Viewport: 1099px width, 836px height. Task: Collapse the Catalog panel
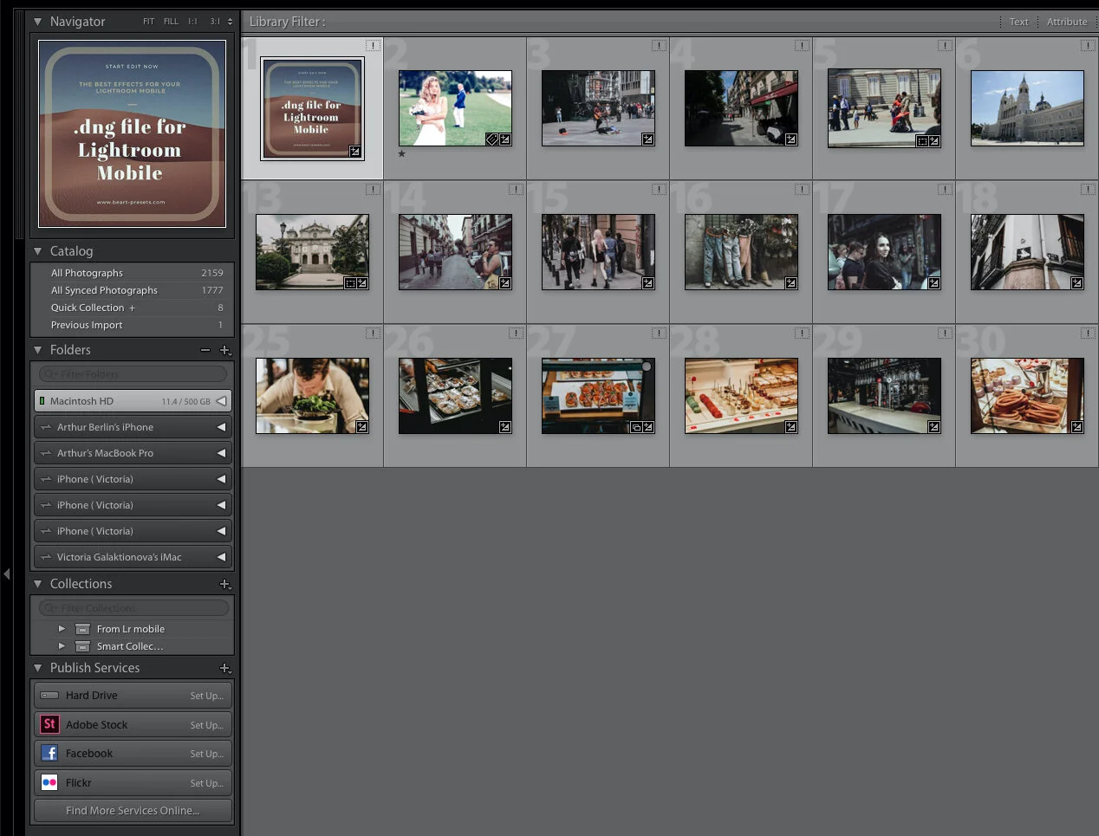(38, 250)
